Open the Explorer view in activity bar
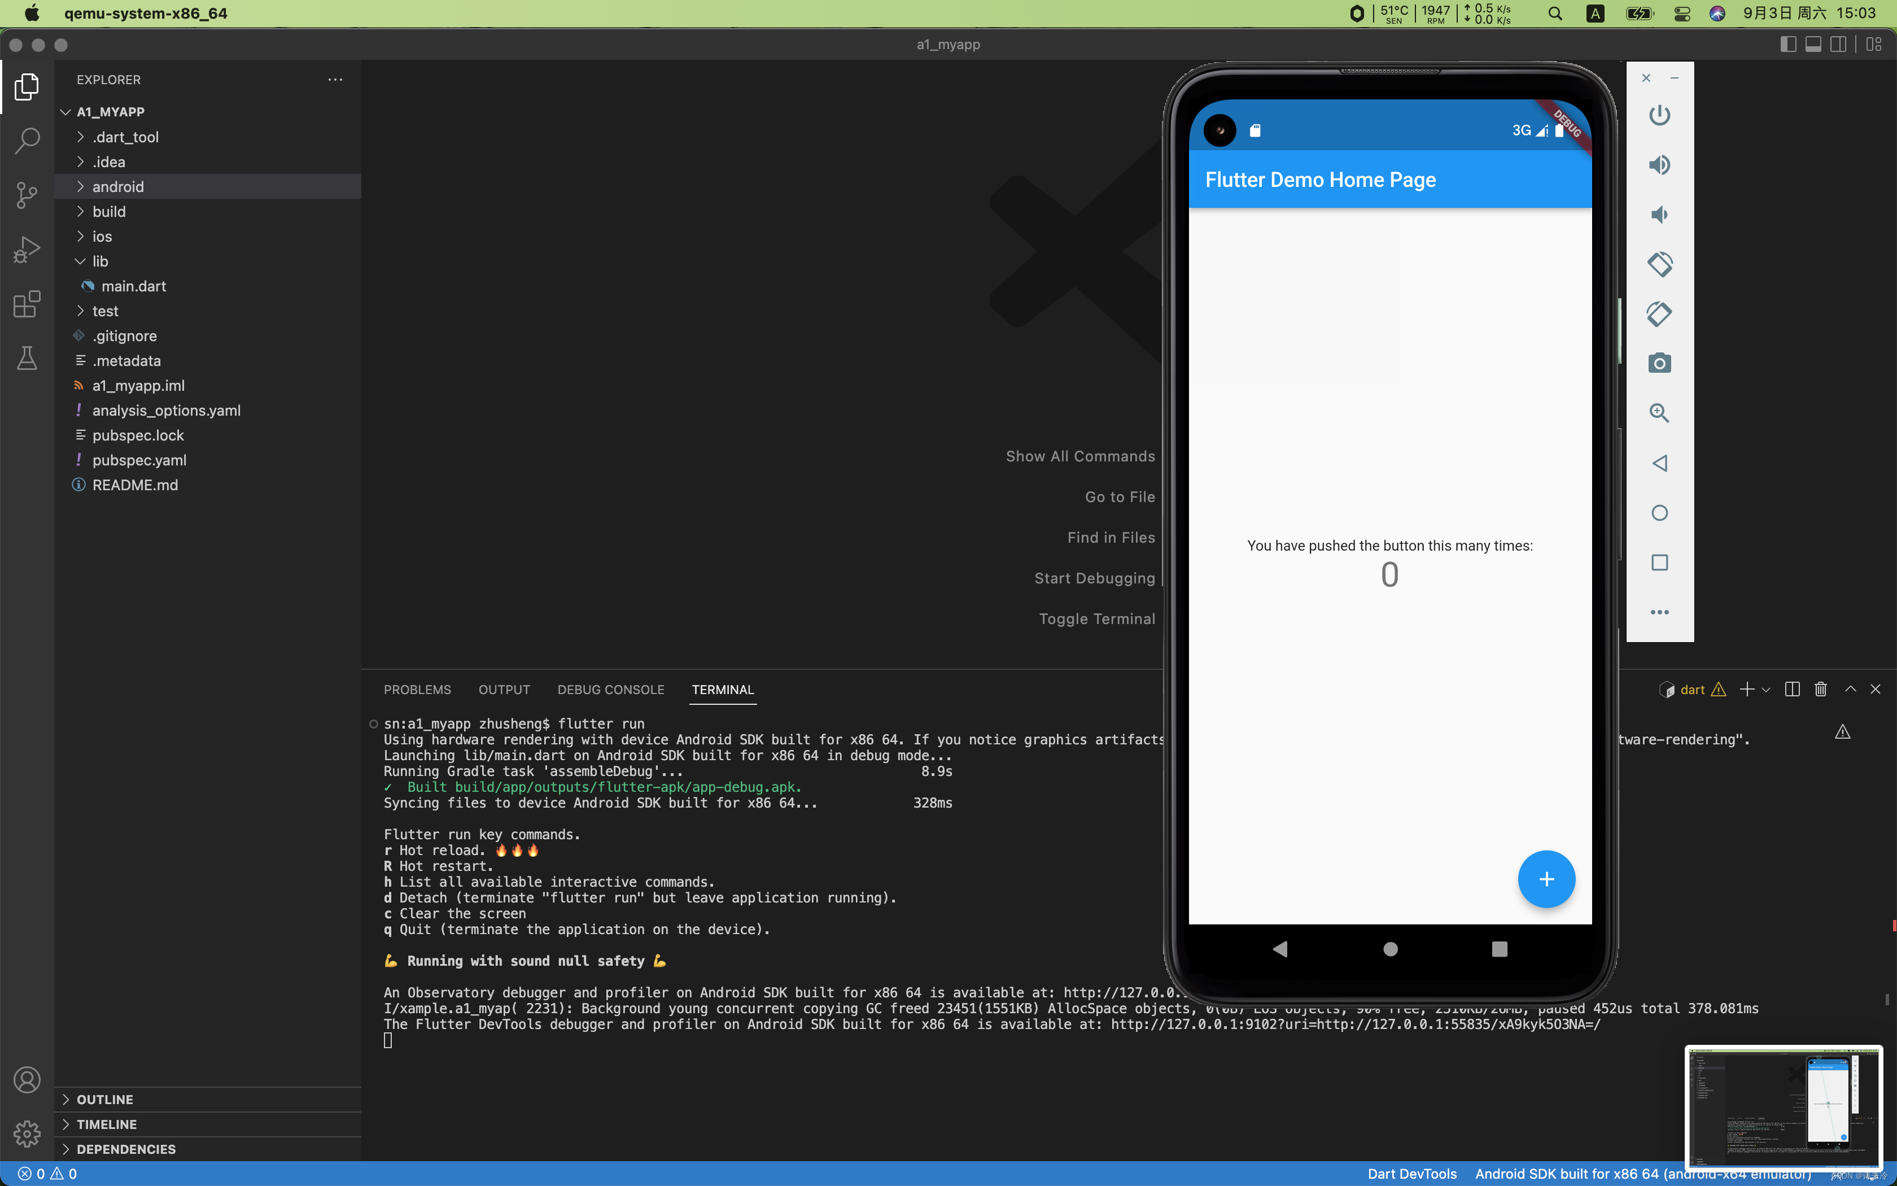Viewport: 1897px width, 1186px height. coord(27,86)
